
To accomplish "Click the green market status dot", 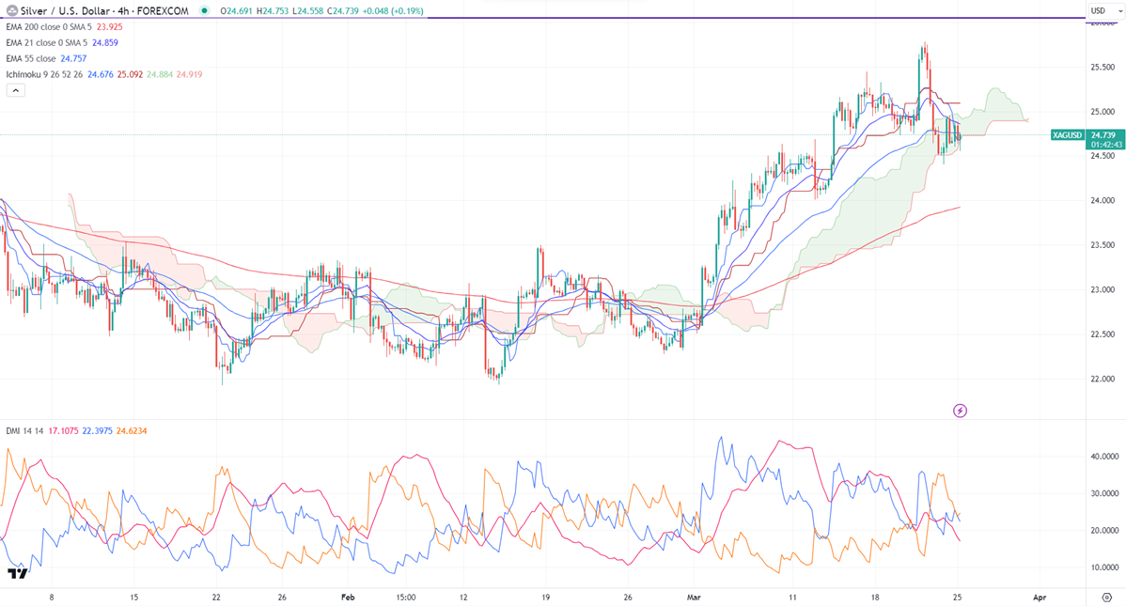I will (x=206, y=10).
